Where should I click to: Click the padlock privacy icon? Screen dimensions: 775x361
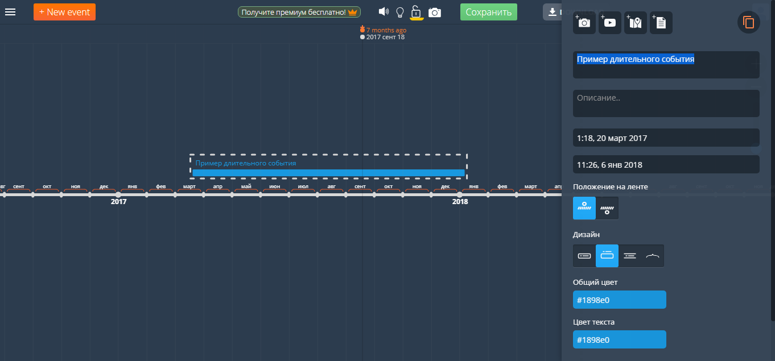tap(417, 12)
